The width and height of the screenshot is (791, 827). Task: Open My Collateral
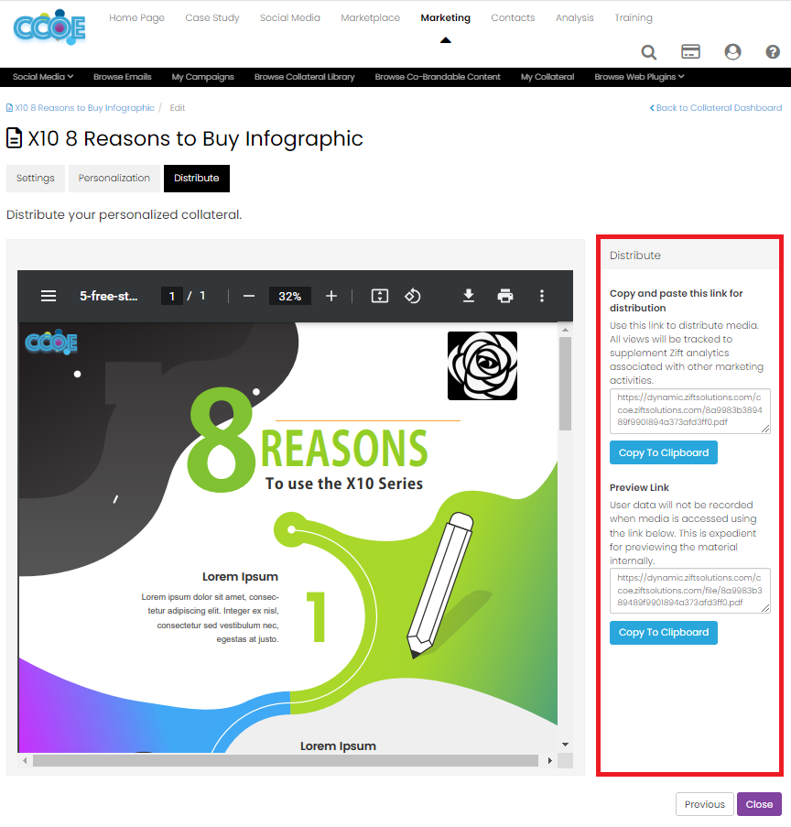coord(547,77)
